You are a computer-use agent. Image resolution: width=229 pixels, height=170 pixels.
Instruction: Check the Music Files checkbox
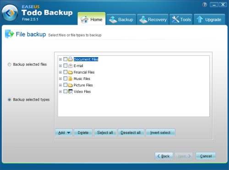click(65, 79)
